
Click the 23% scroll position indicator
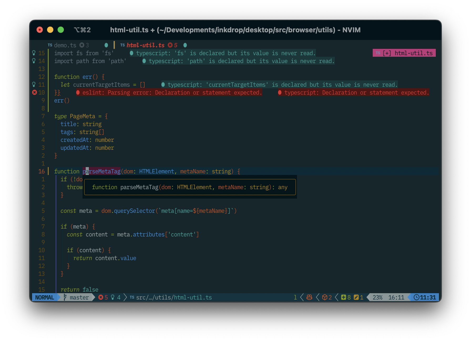click(377, 297)
